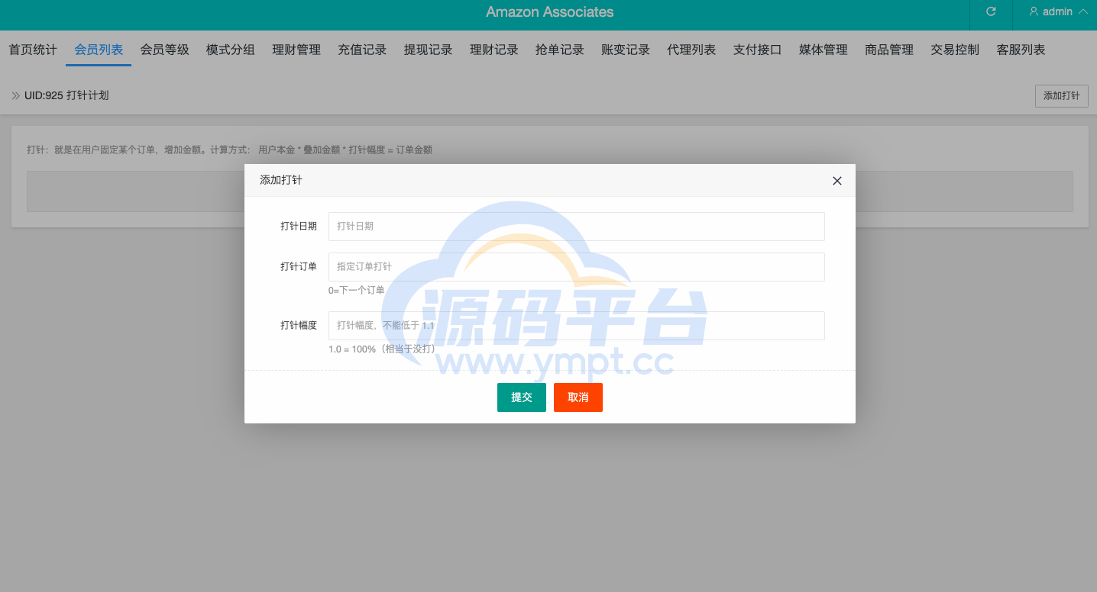Screen dimensions: 1097x592
Task: Go to the 代理列表 tab
Action: (691, 50)
